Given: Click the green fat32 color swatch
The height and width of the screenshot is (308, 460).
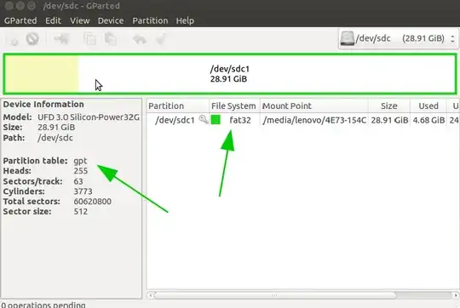Looking at the screenshot, I should click(x=216, y=120).
